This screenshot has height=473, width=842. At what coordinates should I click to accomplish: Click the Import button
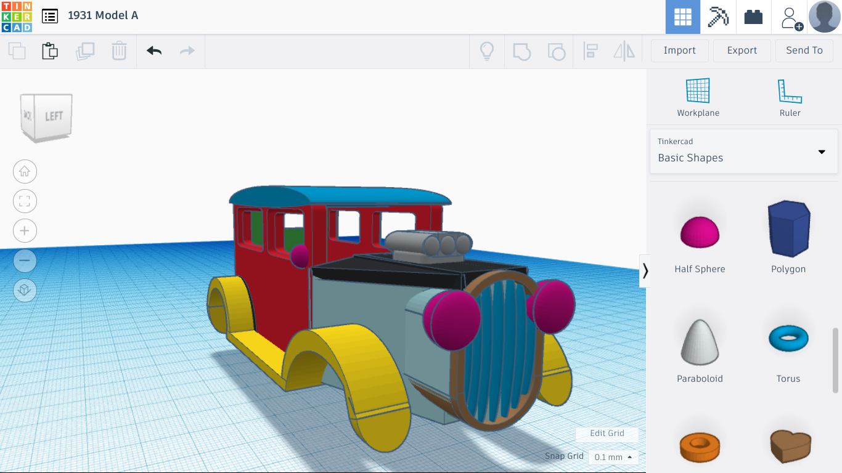(x=679, y=51)
